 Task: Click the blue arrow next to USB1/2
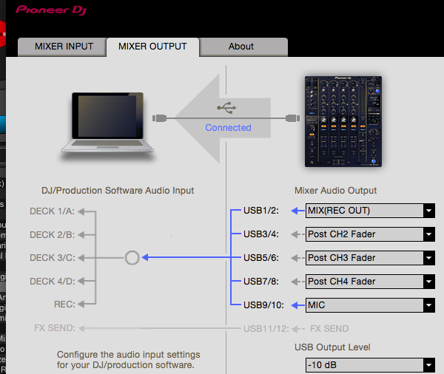point(298,211)
